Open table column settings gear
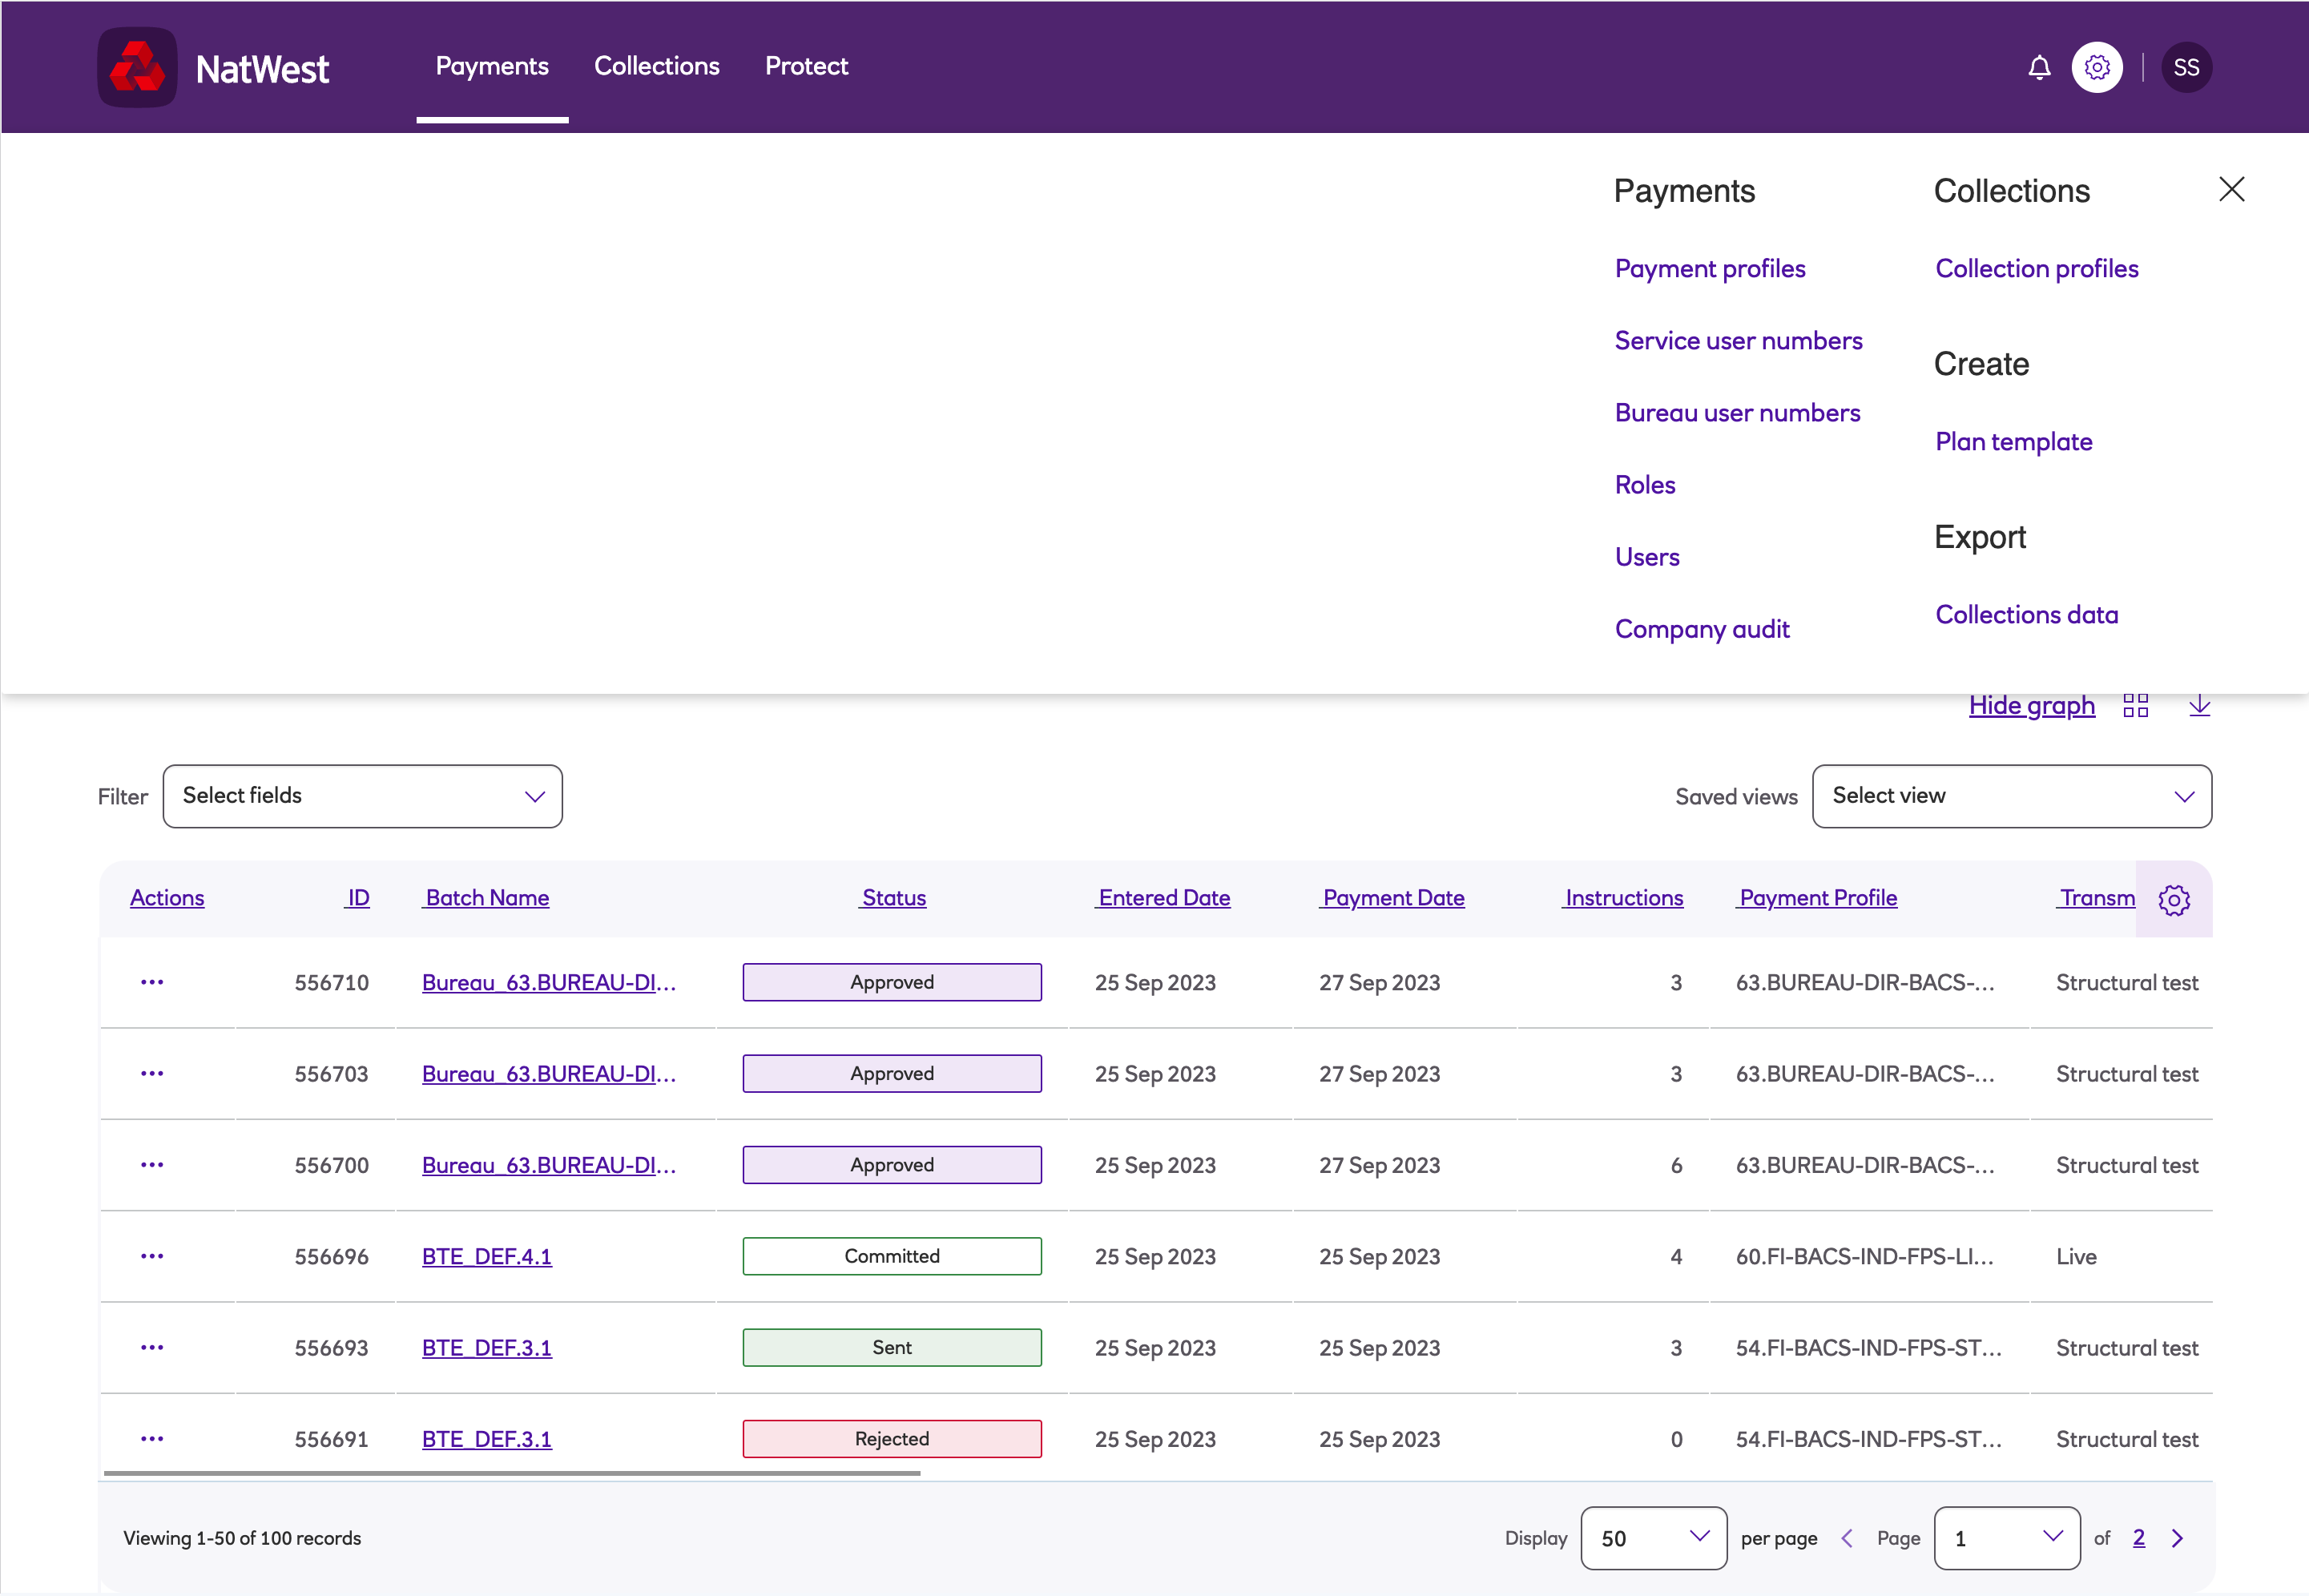This screenshot has height=1596, width=2309. (2173, 899)
